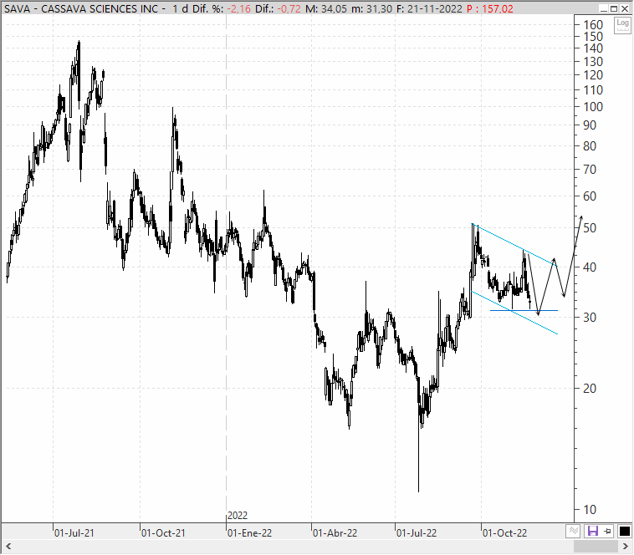Viewport: 634px width, 555px height.
Task: Click the m: 31,30 minimum value
Action: (x=371, y=9)
